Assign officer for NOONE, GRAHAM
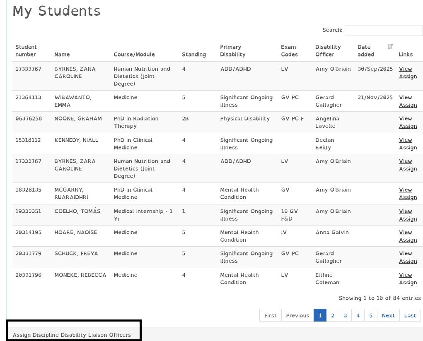423x341 pixels. 408,126
